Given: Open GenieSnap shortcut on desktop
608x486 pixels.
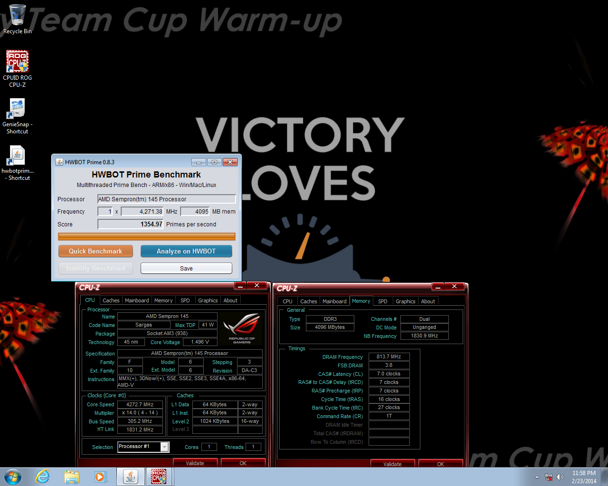Looking at the screenshot, I should point(18,116).
